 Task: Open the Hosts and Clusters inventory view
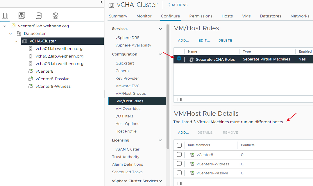[5, 16]
